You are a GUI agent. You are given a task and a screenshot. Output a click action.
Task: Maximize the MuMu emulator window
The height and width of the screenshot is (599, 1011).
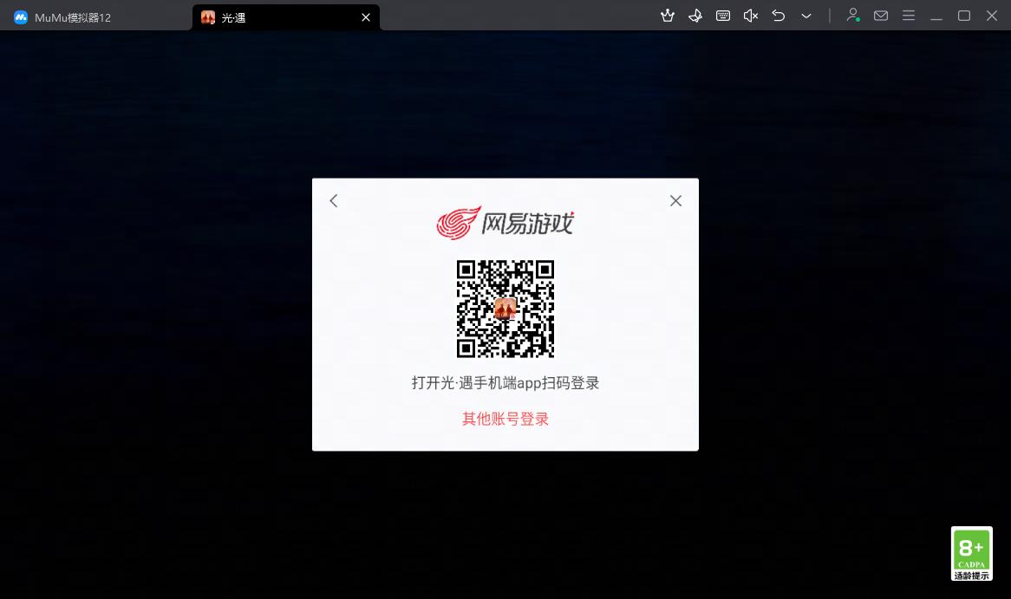(x=964, y=16)
